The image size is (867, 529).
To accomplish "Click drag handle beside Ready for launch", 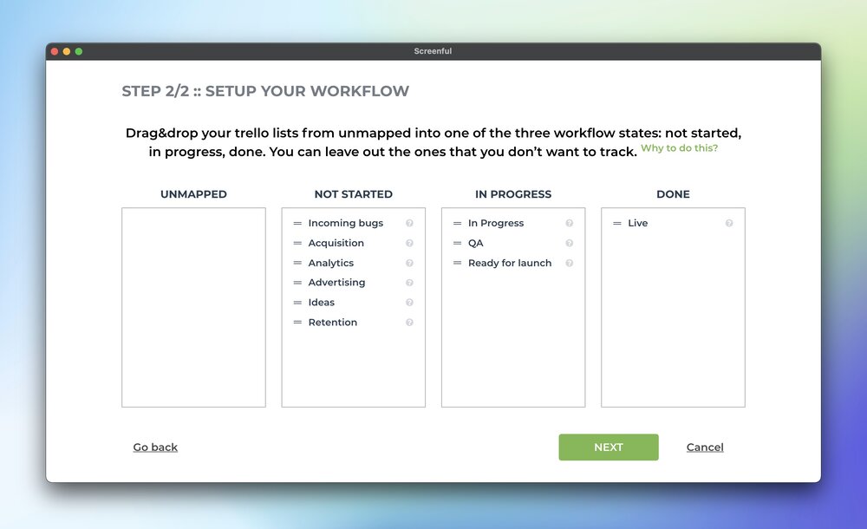I will coord(457,263).
